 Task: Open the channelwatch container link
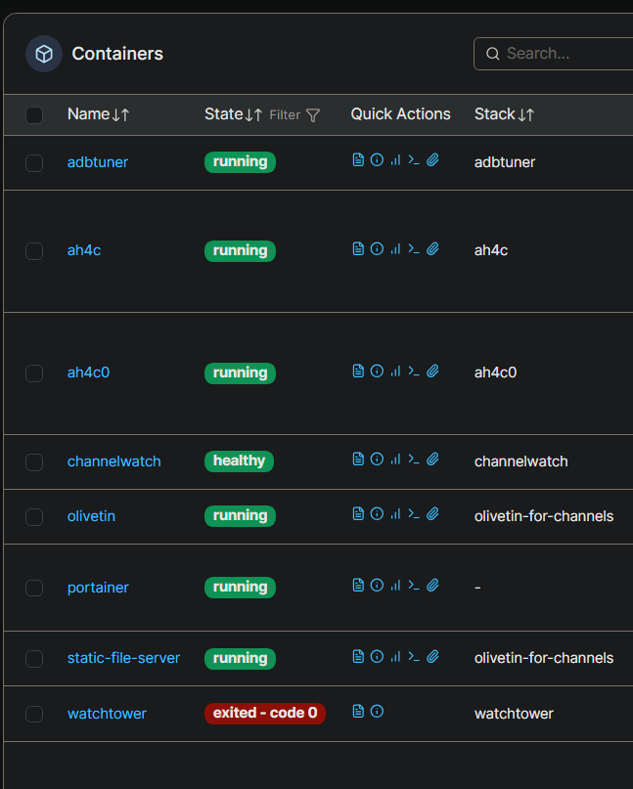click(114, 461)
